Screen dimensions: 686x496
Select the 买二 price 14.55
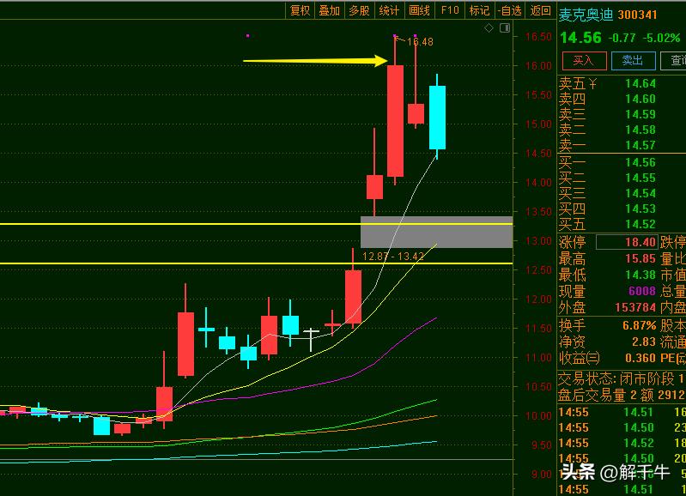pos(640,178)
